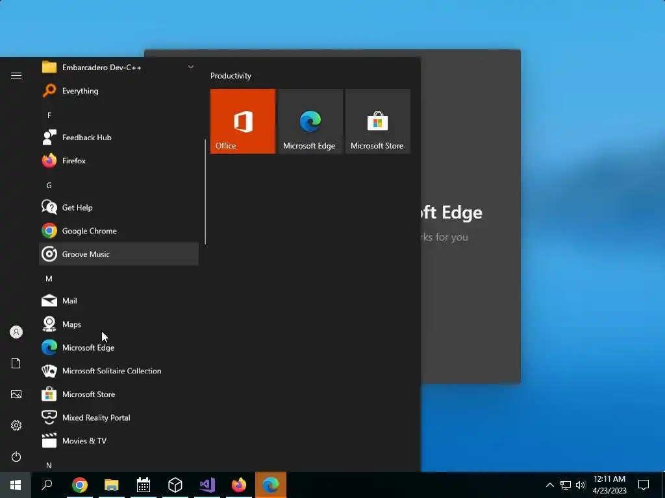Open Movies & TV app

click(119, 440)
